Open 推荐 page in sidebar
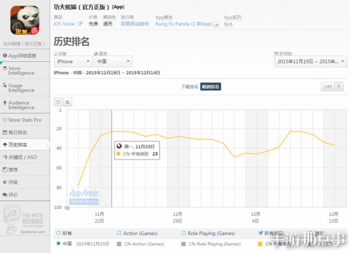The height and width of the screenshot is (253, 350). [24, 170]
